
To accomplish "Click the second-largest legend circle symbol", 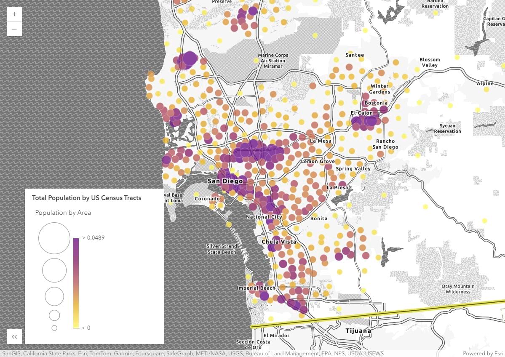I will click(54, 270).
